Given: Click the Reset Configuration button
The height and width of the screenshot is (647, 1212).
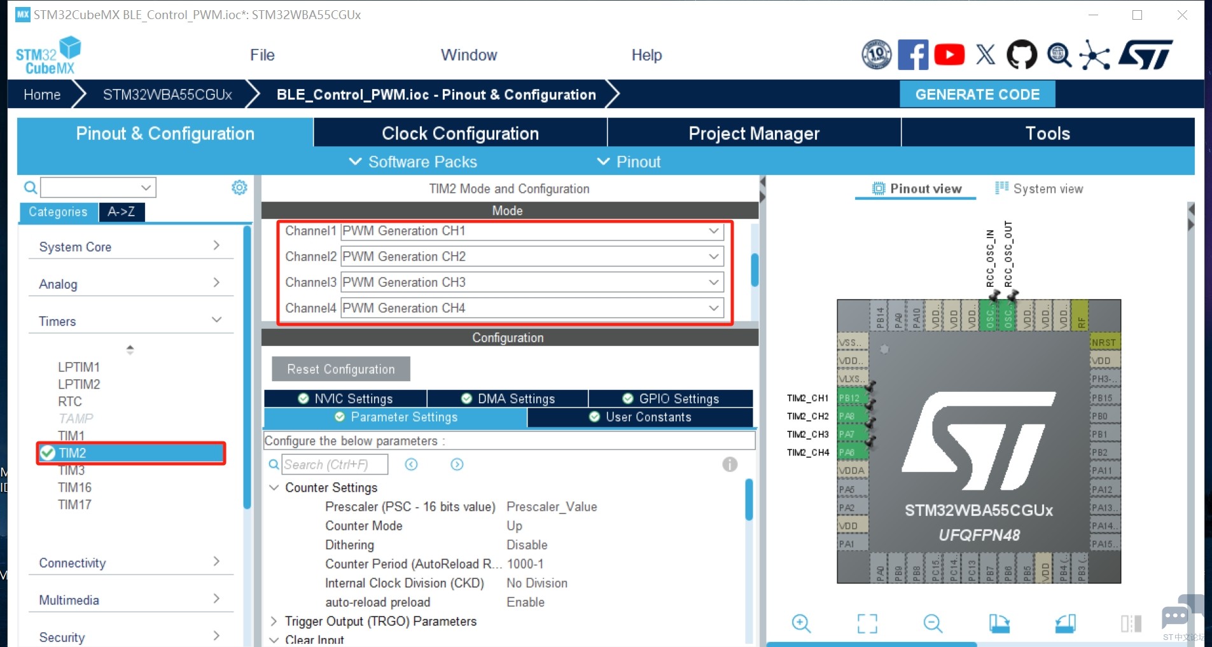Looking at the screenshot, I should pyautogui.click(x=341, y=369).
